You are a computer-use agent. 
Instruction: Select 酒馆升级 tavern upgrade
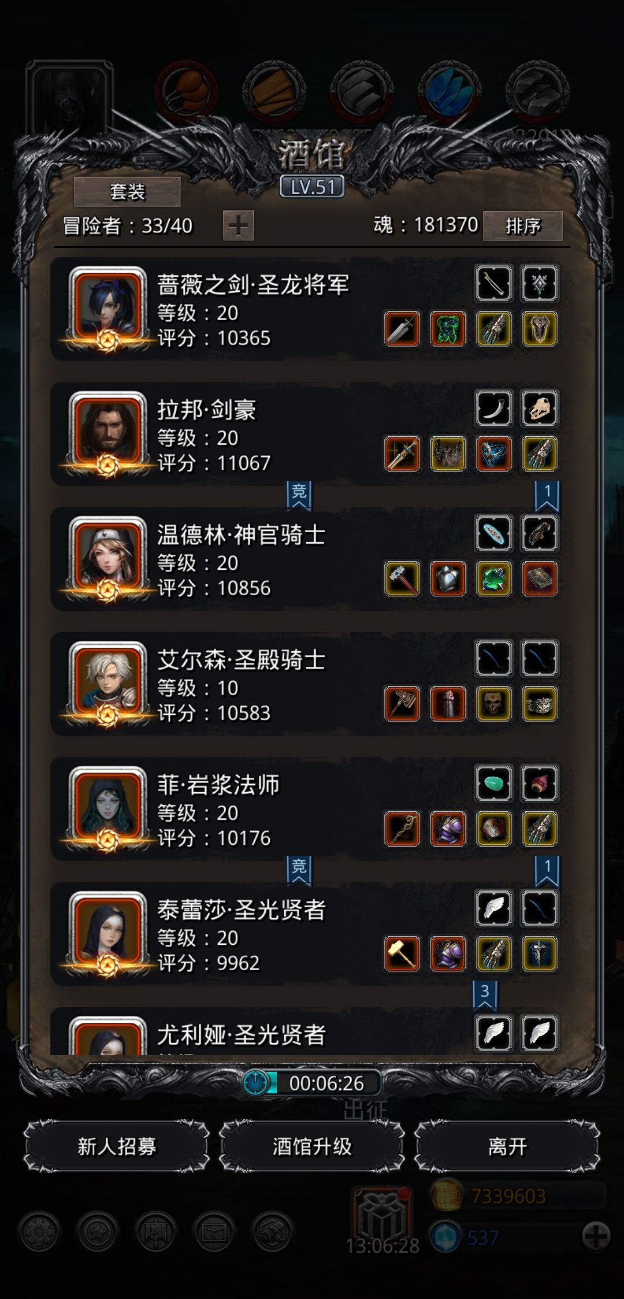click(312, 1146)
